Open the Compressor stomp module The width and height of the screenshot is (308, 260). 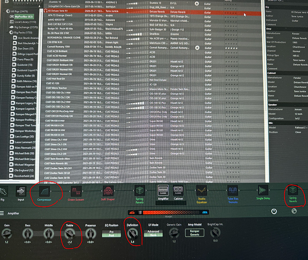44,191
